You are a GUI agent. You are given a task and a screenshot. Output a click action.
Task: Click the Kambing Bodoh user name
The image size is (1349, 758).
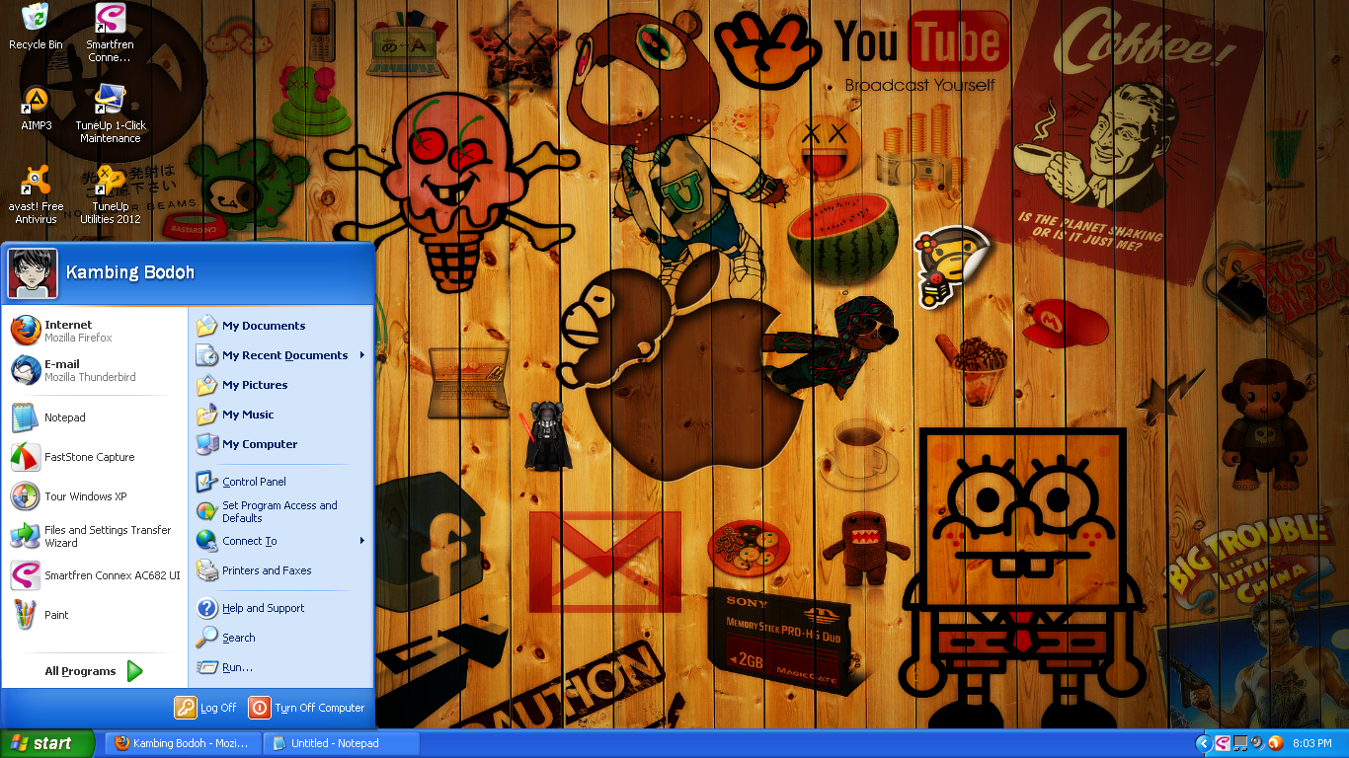point(129,272)
